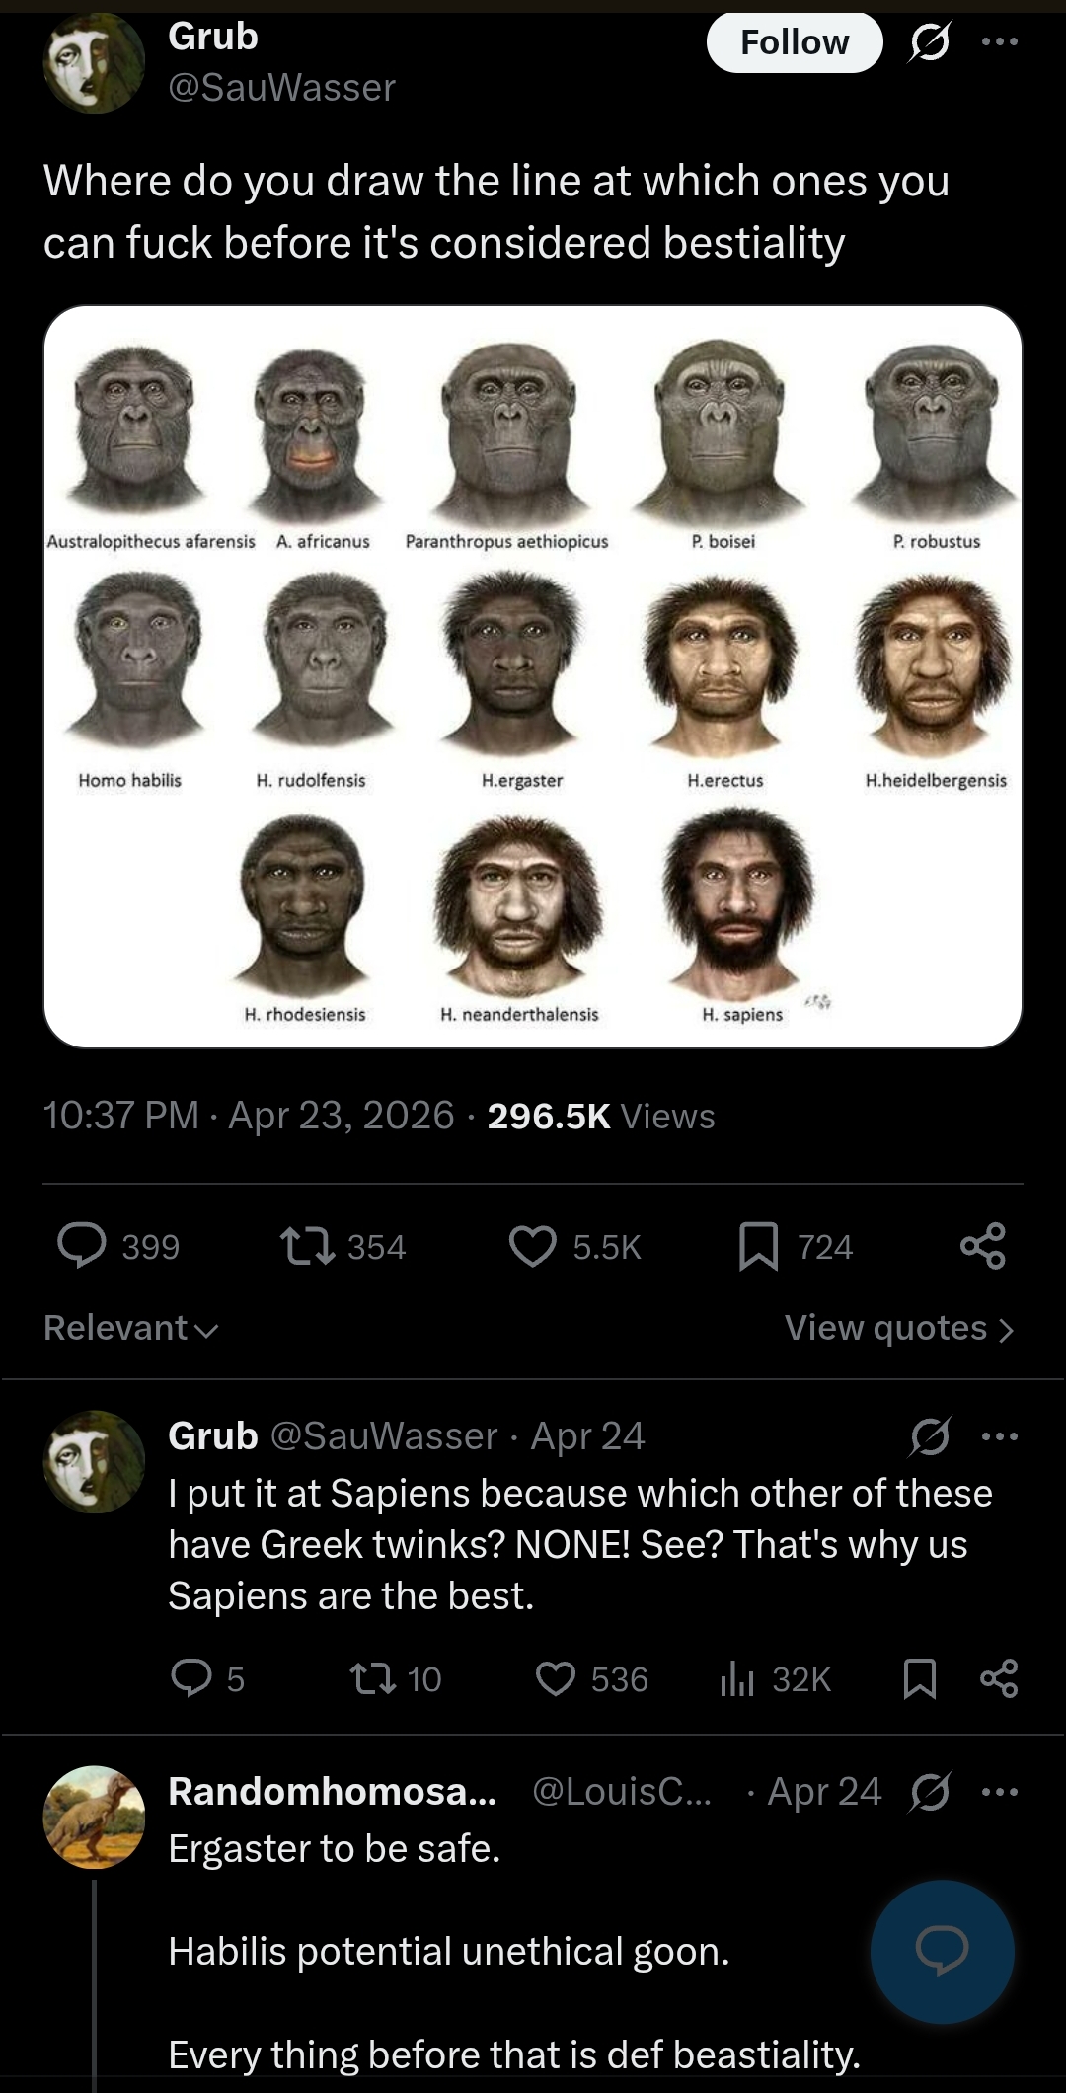The width and height of the screenshot is (1066, 2093).
Task: Like Grub's Sapiens reply with 536 likes
Action: pos(556,1678)
